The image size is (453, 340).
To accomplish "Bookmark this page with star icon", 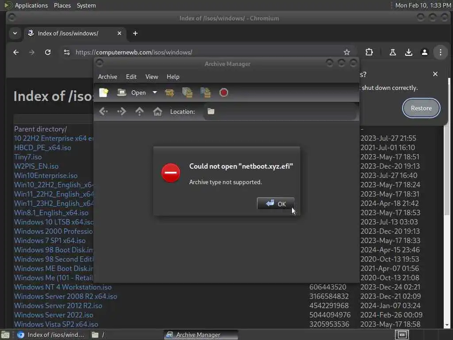I will 347,52.
